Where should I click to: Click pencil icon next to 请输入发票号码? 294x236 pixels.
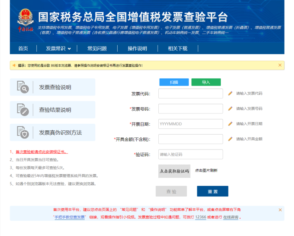pyautogui.click(x=230, y=108)
